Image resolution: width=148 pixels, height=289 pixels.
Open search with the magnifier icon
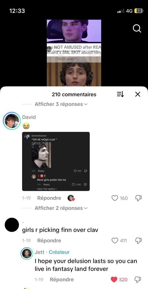coord(137,29)
